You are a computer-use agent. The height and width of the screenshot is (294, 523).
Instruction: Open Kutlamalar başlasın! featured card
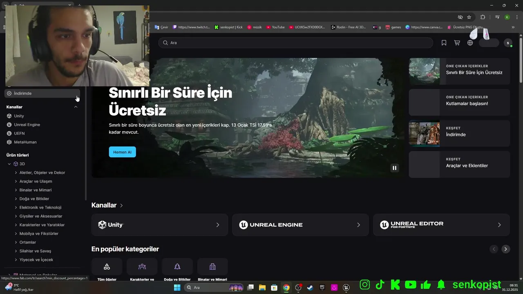tap(459, 102)
